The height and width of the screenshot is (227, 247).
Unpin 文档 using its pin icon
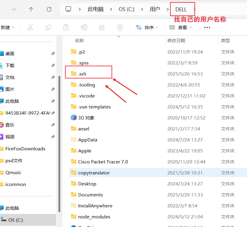(x=53, y=77)
